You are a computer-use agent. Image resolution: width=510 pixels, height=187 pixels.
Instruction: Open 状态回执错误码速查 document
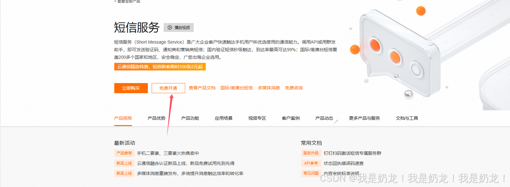point(344,163)
